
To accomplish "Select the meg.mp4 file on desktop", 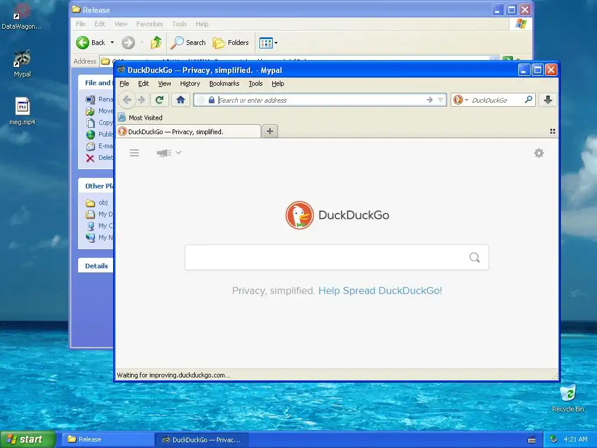I will [x=22, y=111].
